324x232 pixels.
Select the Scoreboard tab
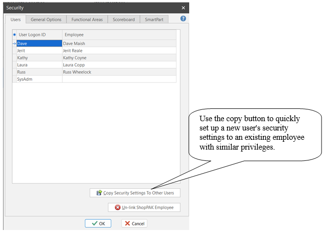[124, 20]
